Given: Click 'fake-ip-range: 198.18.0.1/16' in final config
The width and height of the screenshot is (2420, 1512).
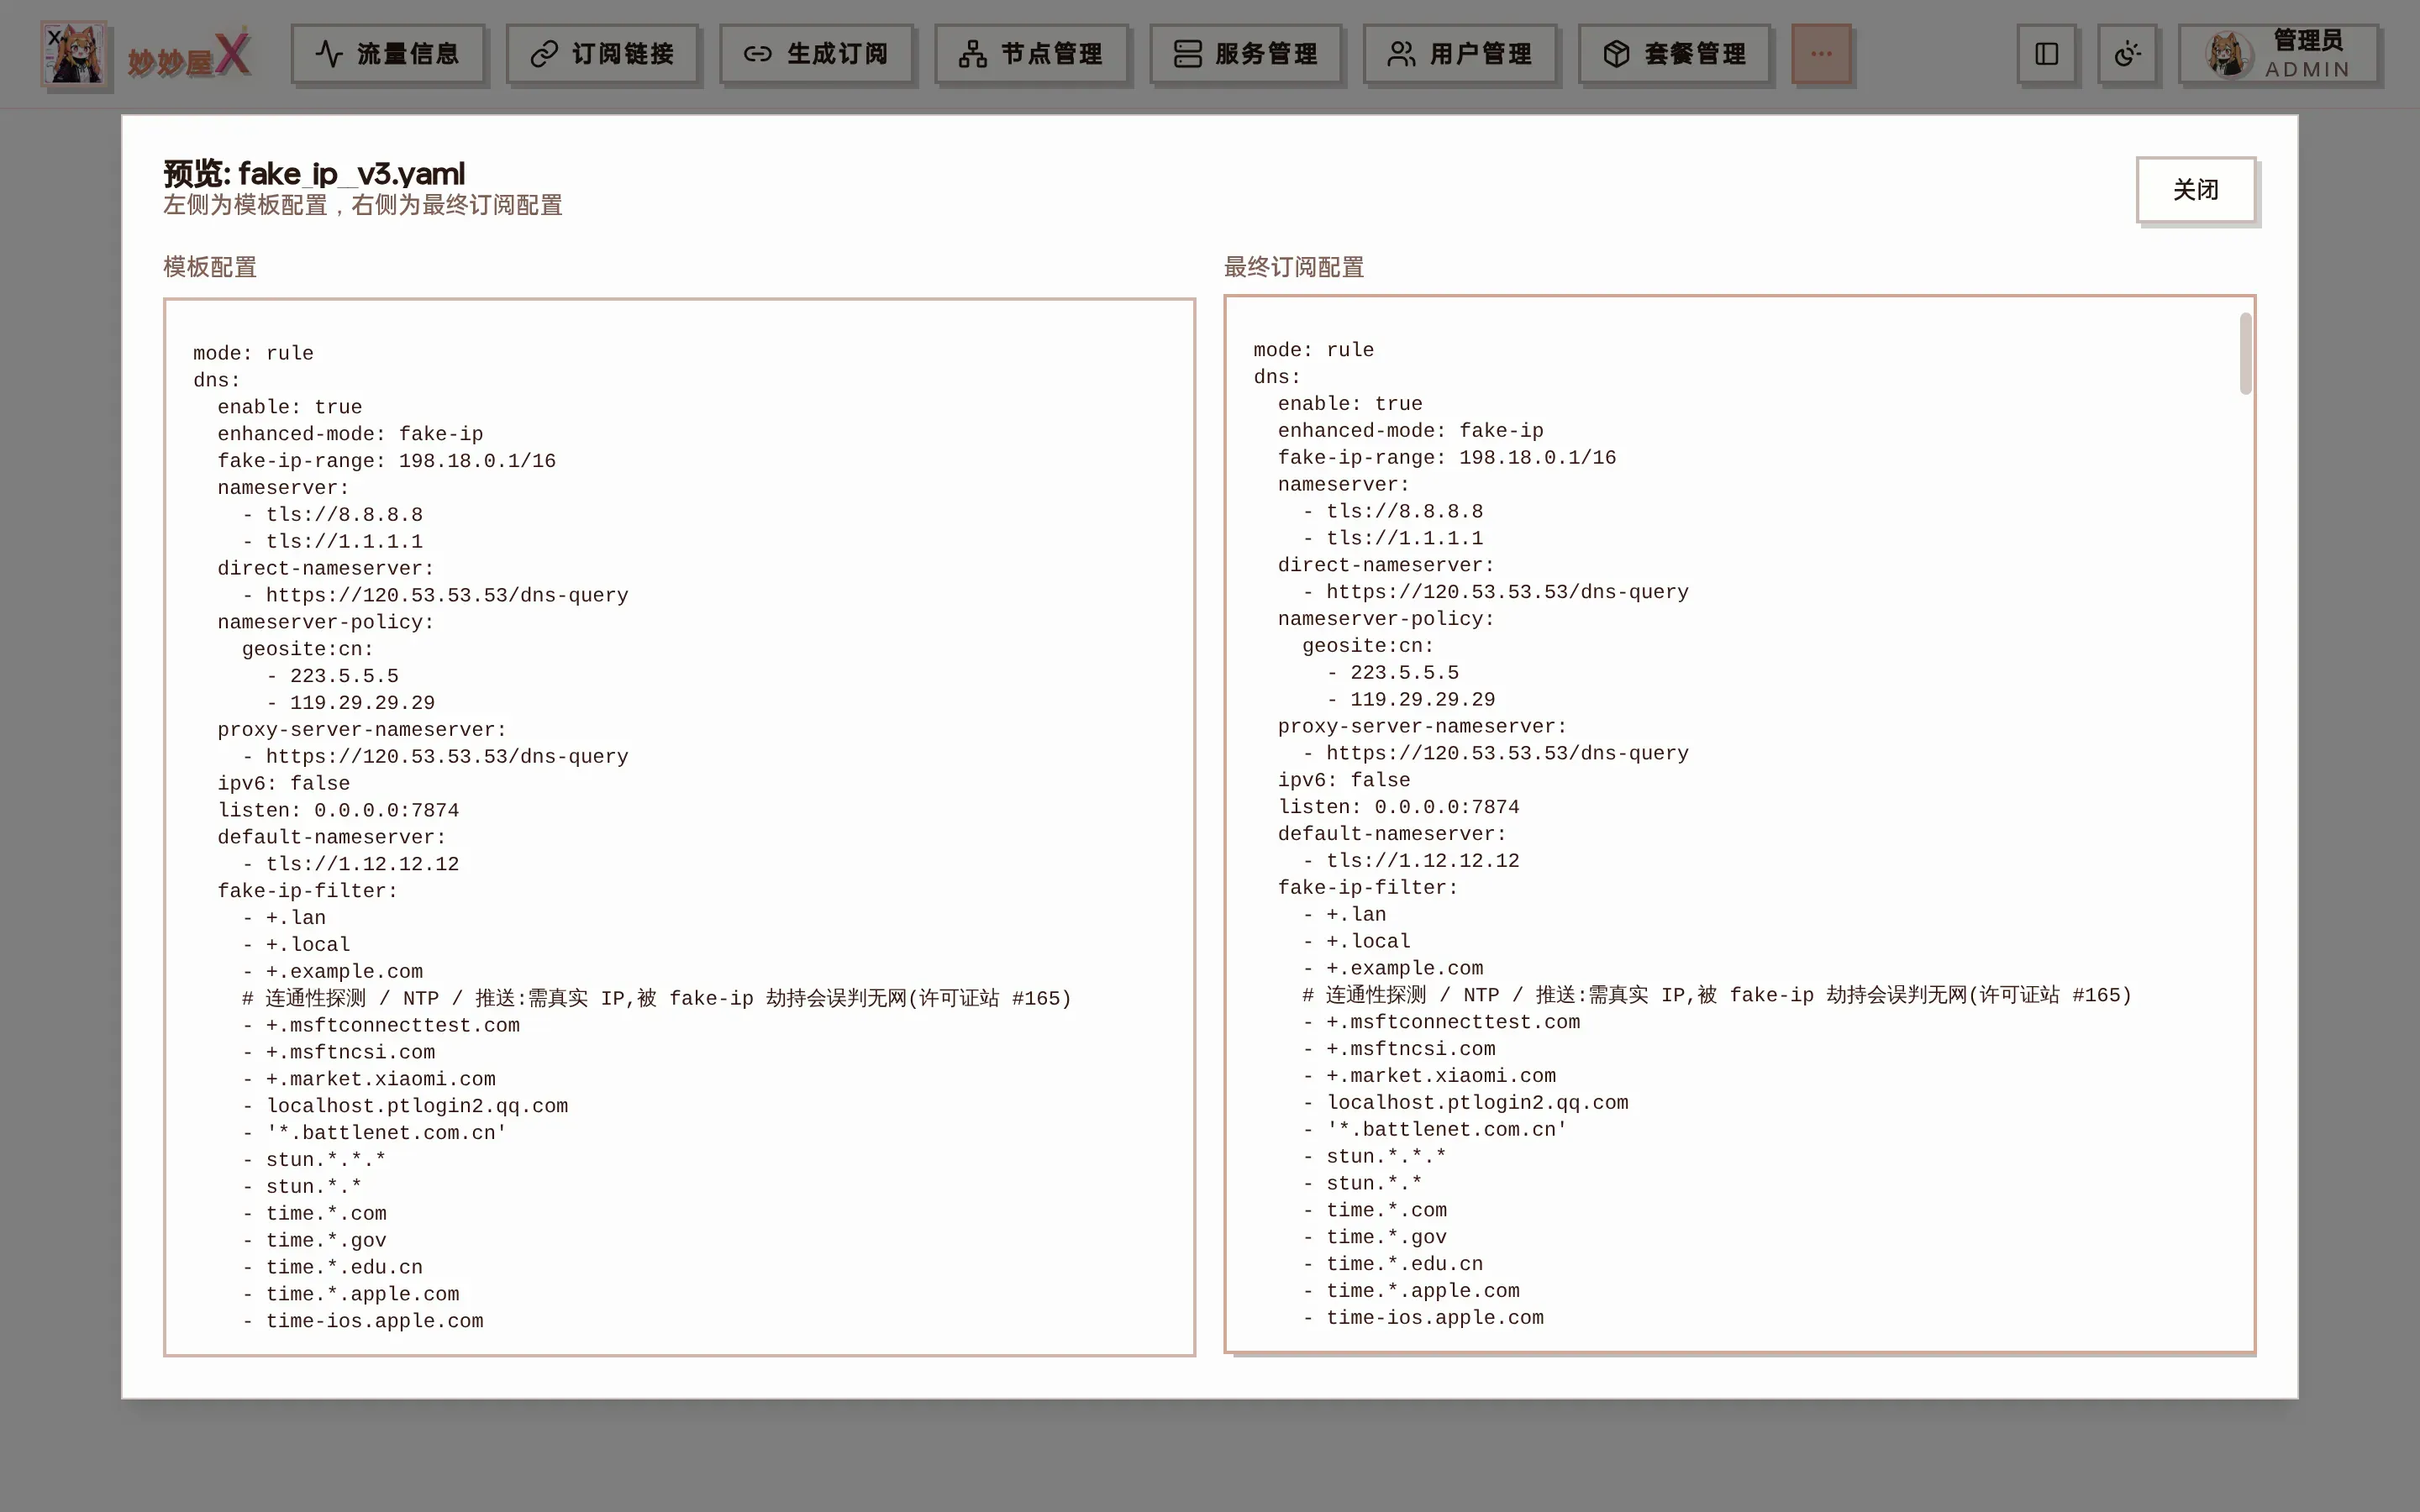Looking at the screenshot, I should pos(1446,458).
